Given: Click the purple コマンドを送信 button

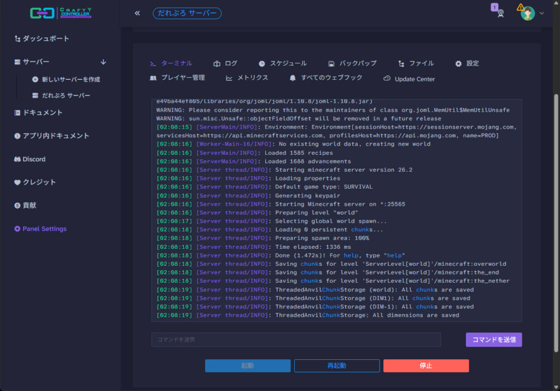Looking at the screenshot, I should point(494,340).
